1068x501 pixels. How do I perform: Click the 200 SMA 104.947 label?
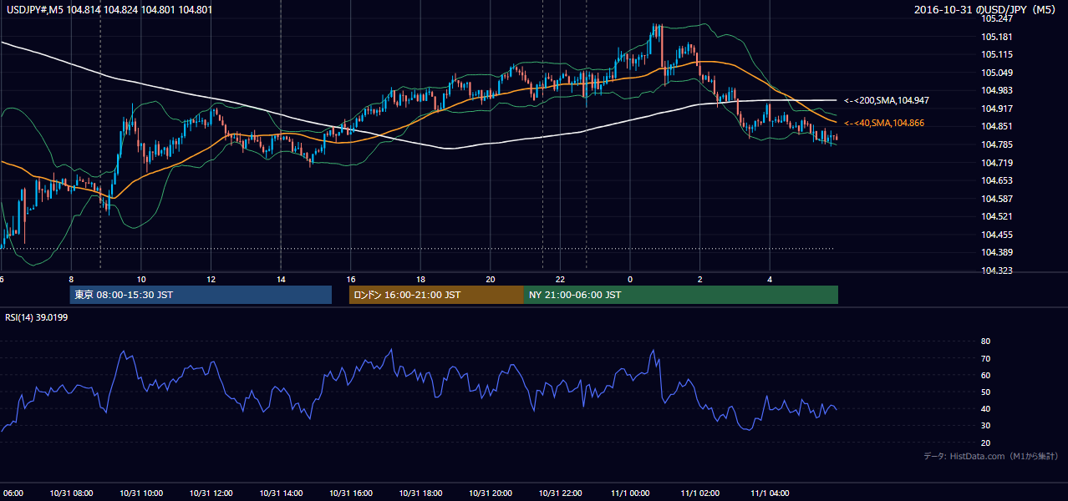887,100
